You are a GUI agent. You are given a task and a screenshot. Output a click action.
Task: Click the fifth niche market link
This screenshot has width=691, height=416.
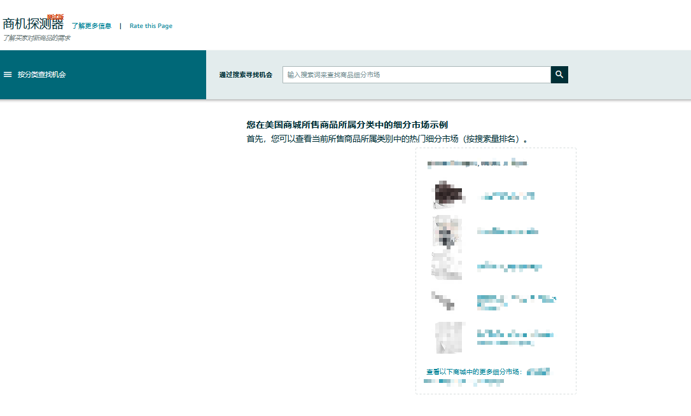click(515, 338)
